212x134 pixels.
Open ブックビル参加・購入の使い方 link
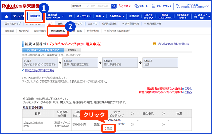pyautogui.click(x=173, y=44)
